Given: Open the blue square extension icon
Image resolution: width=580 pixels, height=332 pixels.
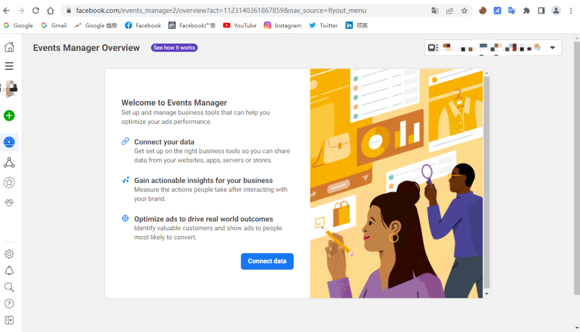Looking at the screenshot, I should coord(497,11).
